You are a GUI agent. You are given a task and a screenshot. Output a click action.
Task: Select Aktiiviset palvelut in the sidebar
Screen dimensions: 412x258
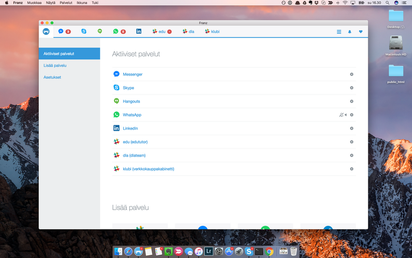click(x=70, y=54)
